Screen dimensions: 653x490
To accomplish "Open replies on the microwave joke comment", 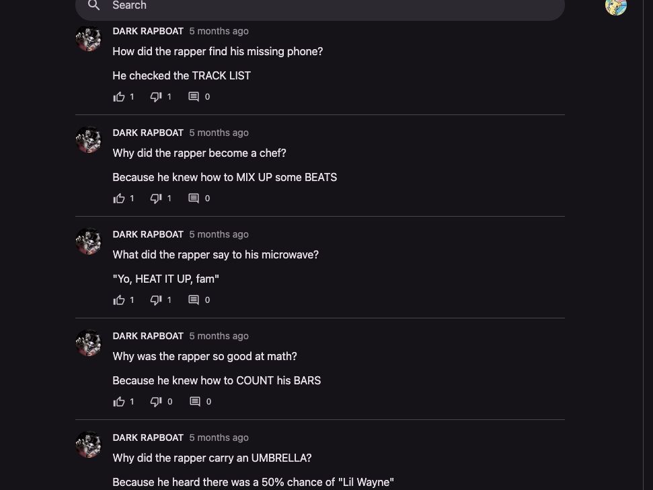I will (194, 300).
